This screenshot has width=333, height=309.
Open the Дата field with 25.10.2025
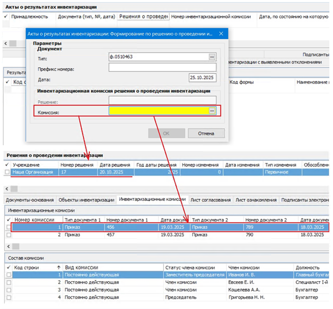202,78
